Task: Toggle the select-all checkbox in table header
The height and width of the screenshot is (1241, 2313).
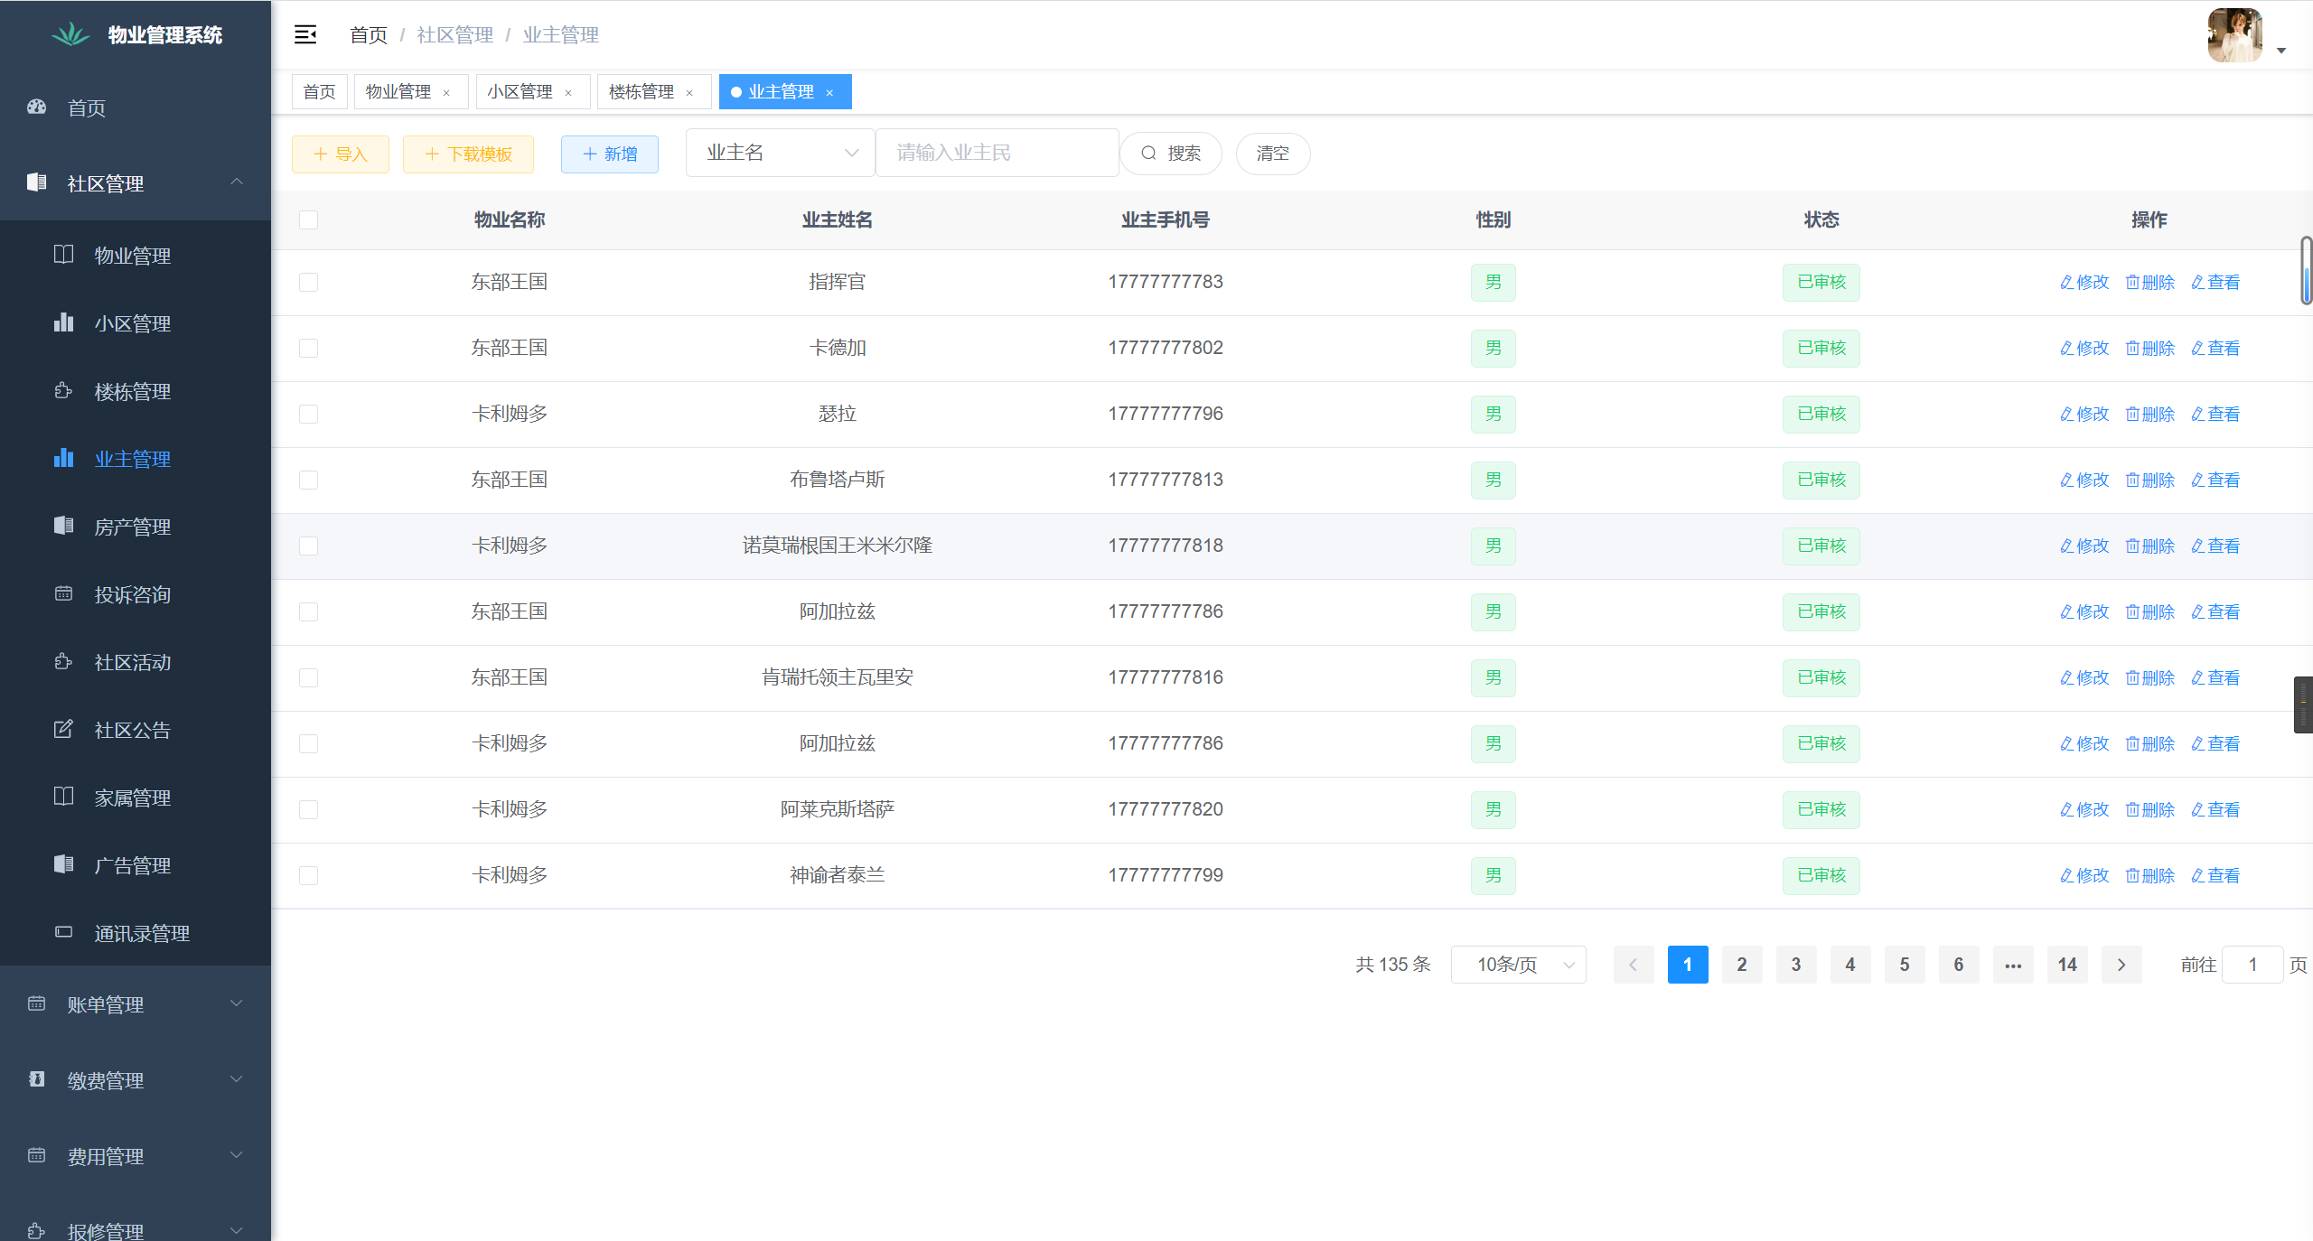Action: 308,219
